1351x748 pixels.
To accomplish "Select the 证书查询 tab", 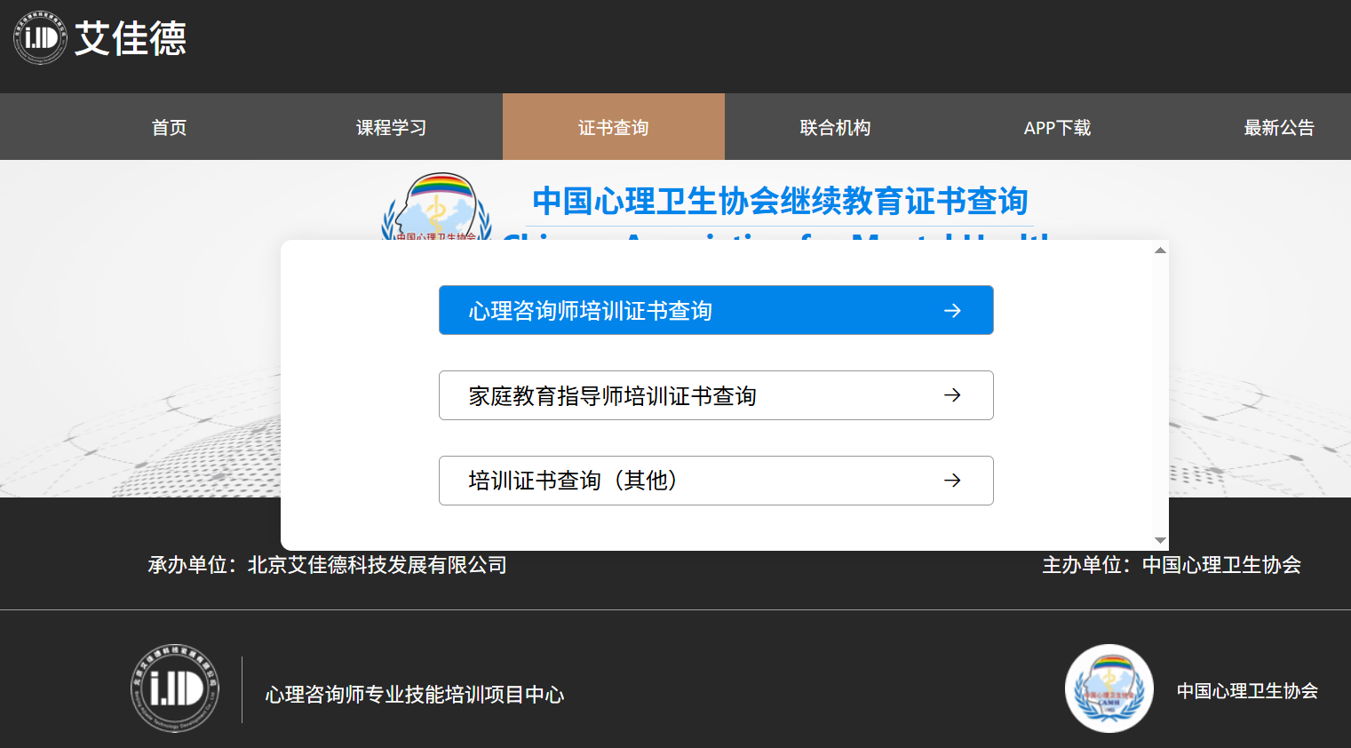I will (613, 127).
